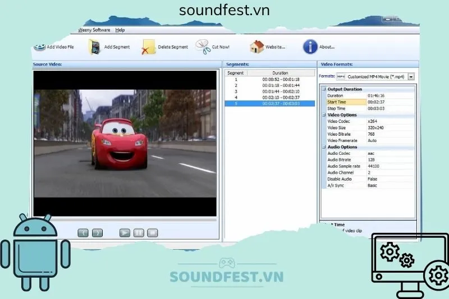Collapse the Output Duration group
The height and width of the screenshot is (299, 449).
[x=324, y=89]
